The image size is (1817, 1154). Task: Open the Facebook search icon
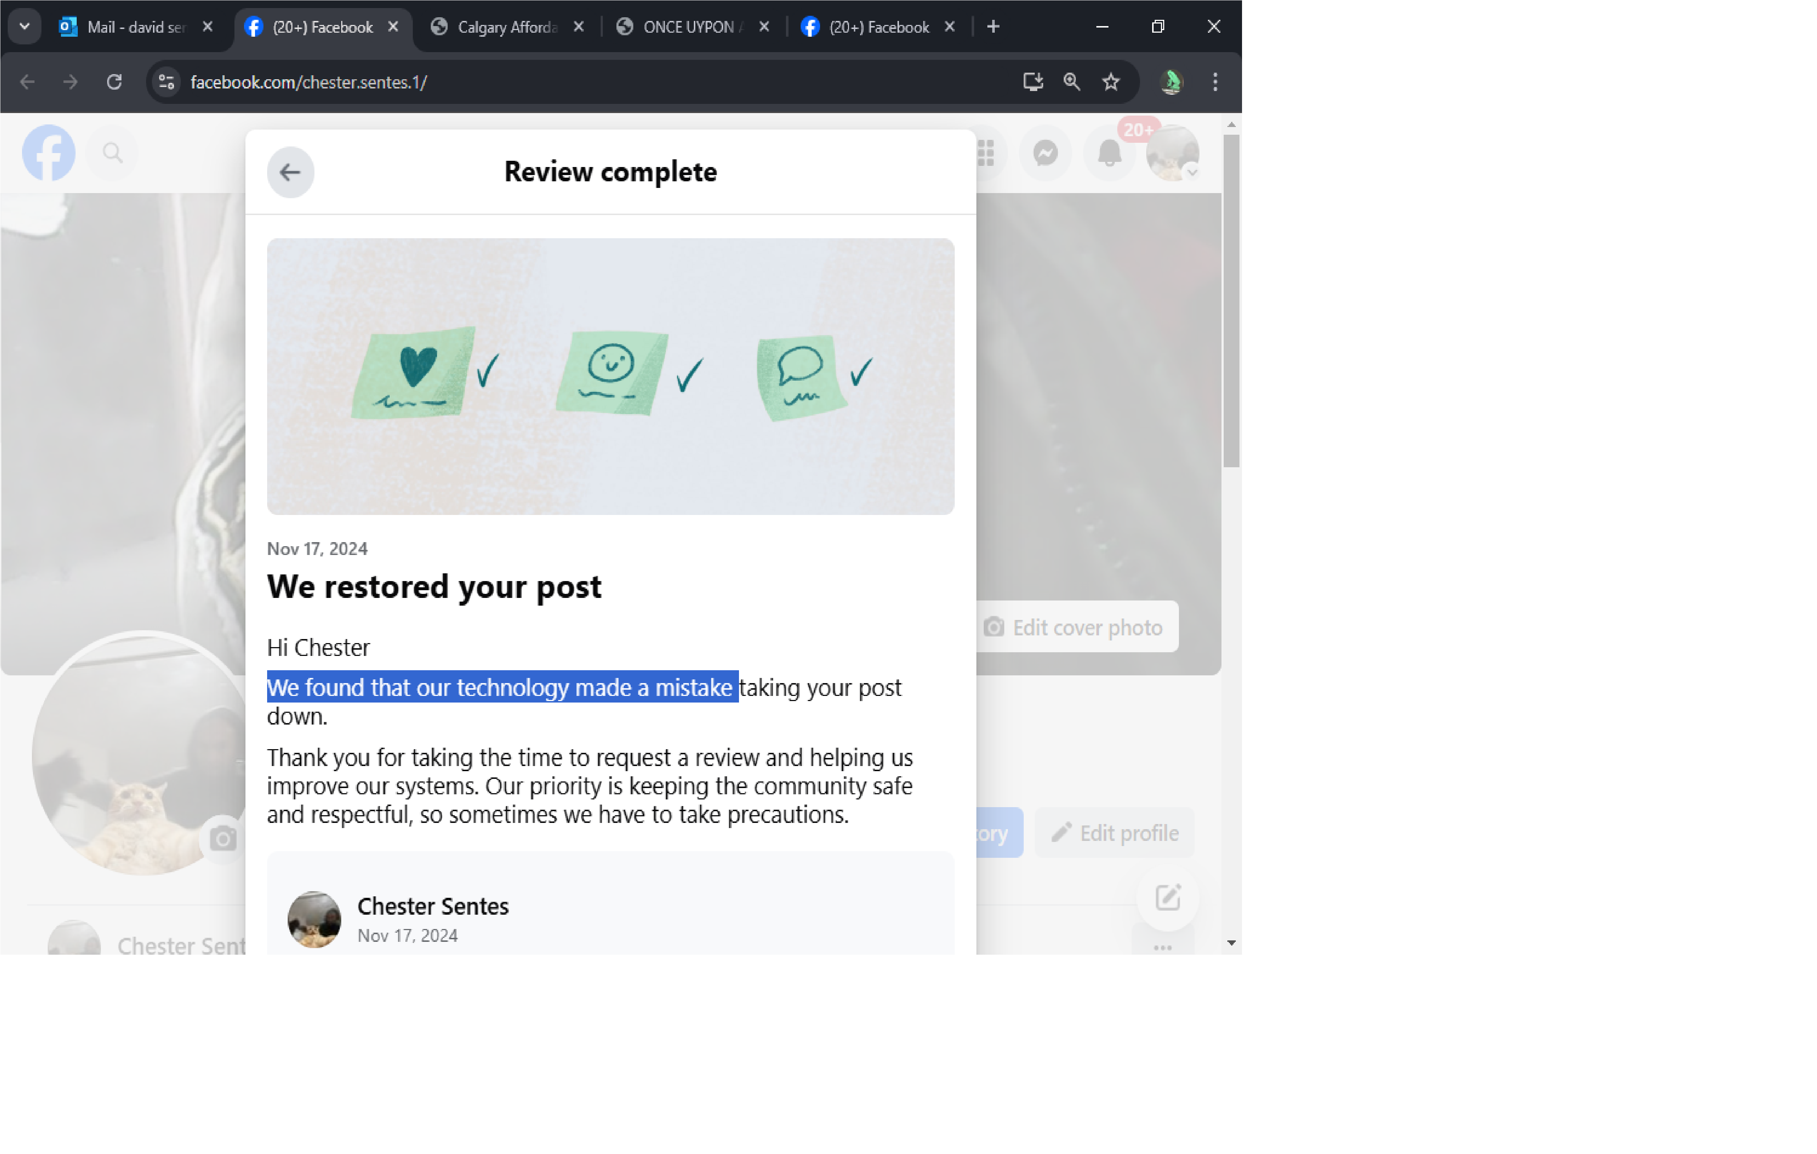click(113, 153)
